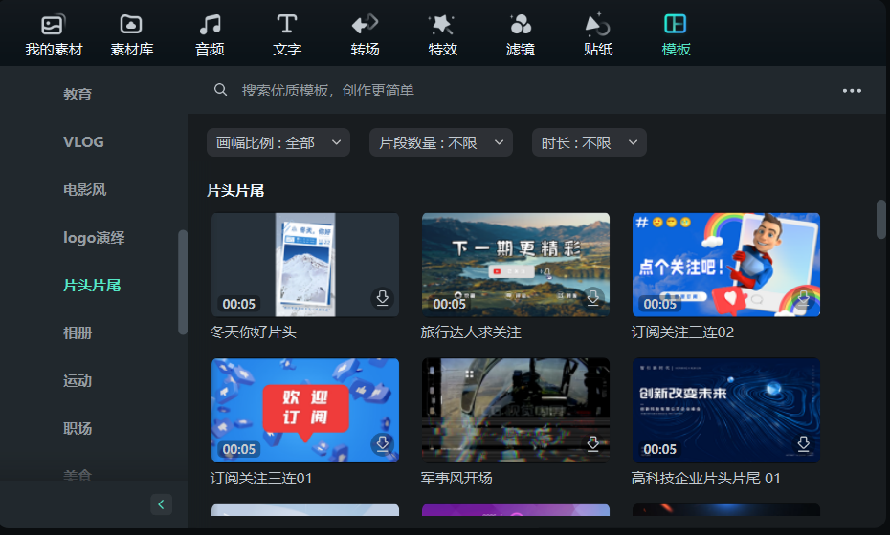Preview the 军事风开场 thumbnail
890x535 pixels.
click(x=516, y=410)
